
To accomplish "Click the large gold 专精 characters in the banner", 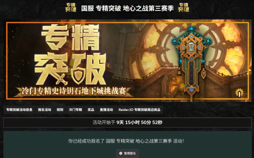I will coord(70,37).
